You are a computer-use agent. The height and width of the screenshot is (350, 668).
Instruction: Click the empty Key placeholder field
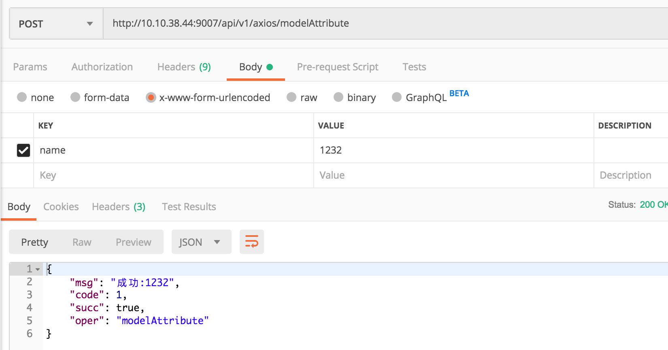click(x=174, y=175)
